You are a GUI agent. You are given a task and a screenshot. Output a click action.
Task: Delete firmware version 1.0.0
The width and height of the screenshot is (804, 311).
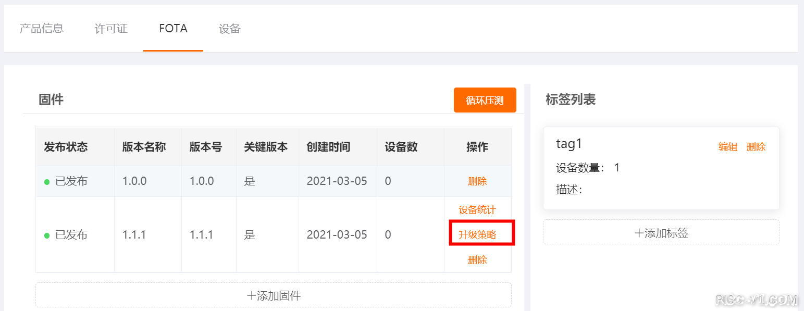[477, 181]
